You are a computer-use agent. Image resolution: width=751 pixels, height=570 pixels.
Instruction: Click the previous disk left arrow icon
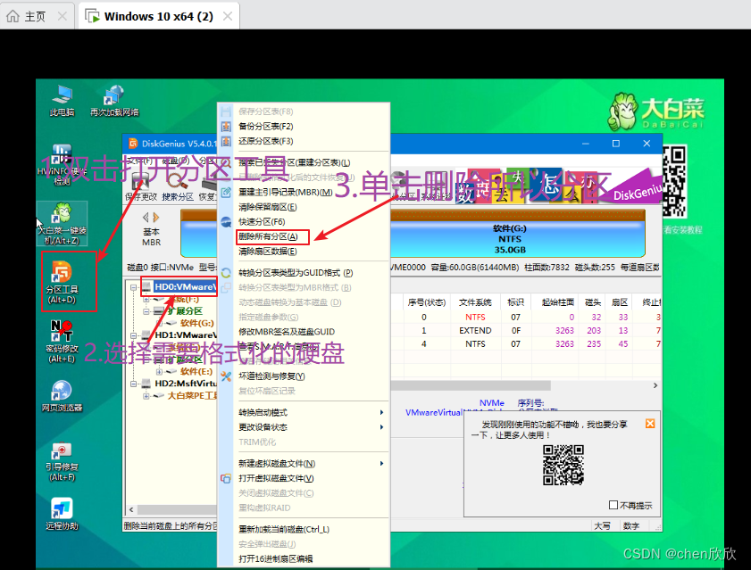click(x=146, y=218)
